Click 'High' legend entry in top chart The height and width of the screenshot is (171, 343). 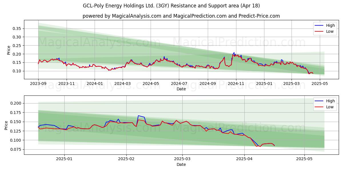click(x=330, y=25)
